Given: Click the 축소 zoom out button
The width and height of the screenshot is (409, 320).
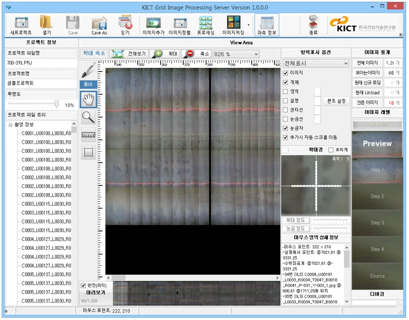Looking at the screenshot, I should point(196,54).
